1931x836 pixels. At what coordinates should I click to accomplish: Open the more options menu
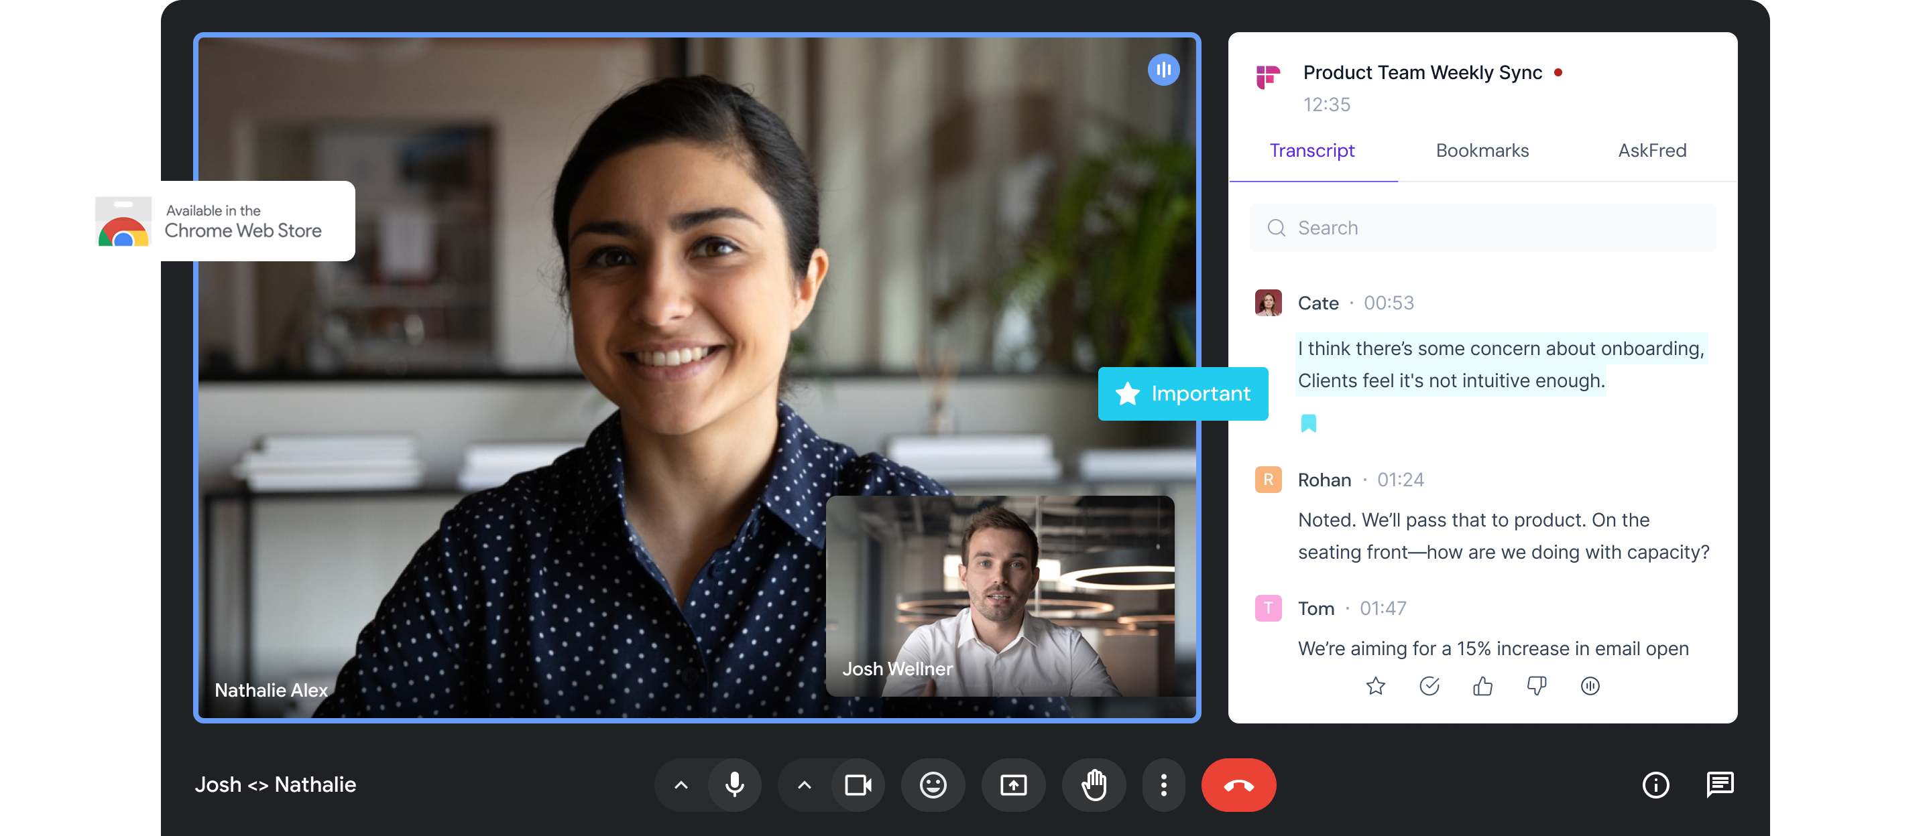click(x=1163, y=785)
